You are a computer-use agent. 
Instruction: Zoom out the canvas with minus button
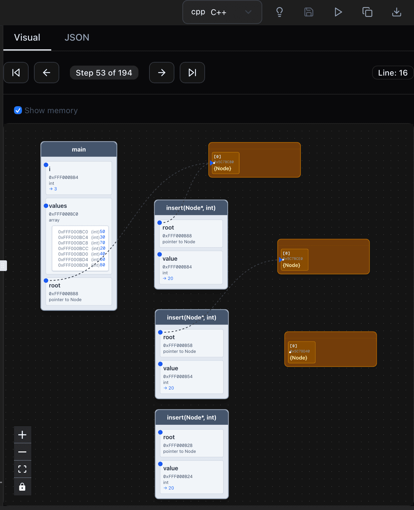[22, 452]
